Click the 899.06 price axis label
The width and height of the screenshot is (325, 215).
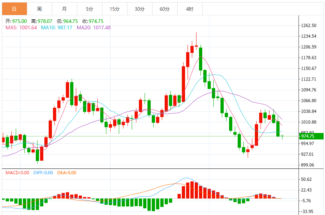(x=307, y=165)
